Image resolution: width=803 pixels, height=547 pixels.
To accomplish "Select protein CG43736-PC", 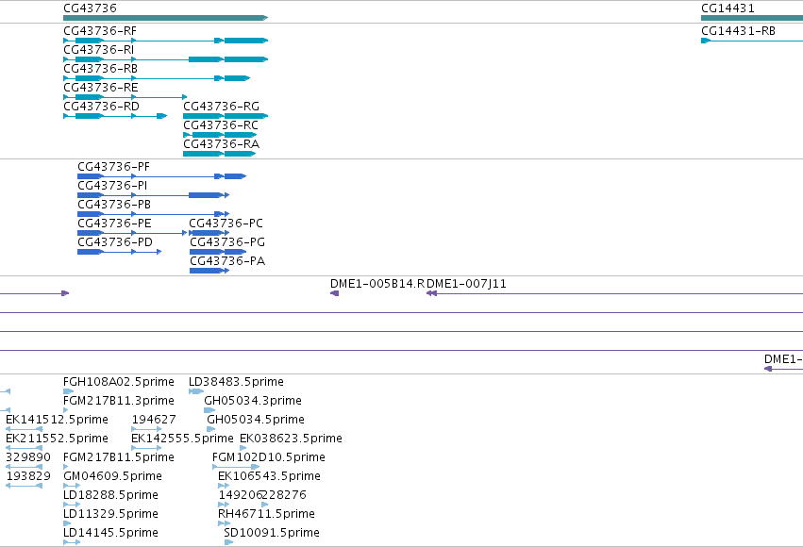I will 209,233.
